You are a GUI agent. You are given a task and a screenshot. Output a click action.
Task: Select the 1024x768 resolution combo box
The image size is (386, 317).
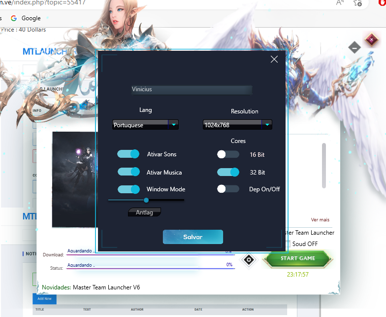click(x=237, y=125)
